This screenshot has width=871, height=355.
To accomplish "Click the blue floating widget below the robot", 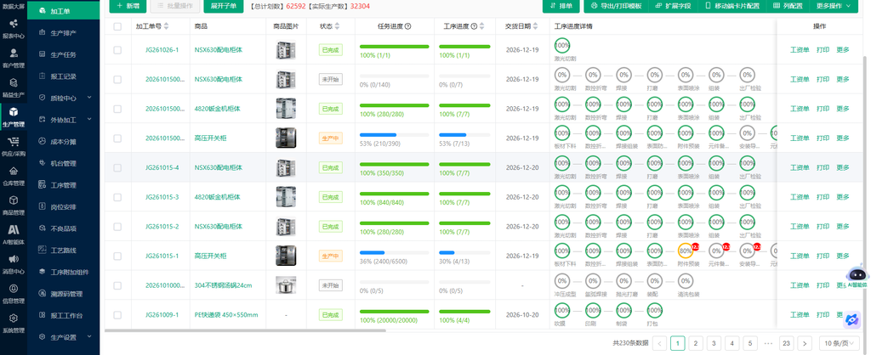I will (851, 320).
